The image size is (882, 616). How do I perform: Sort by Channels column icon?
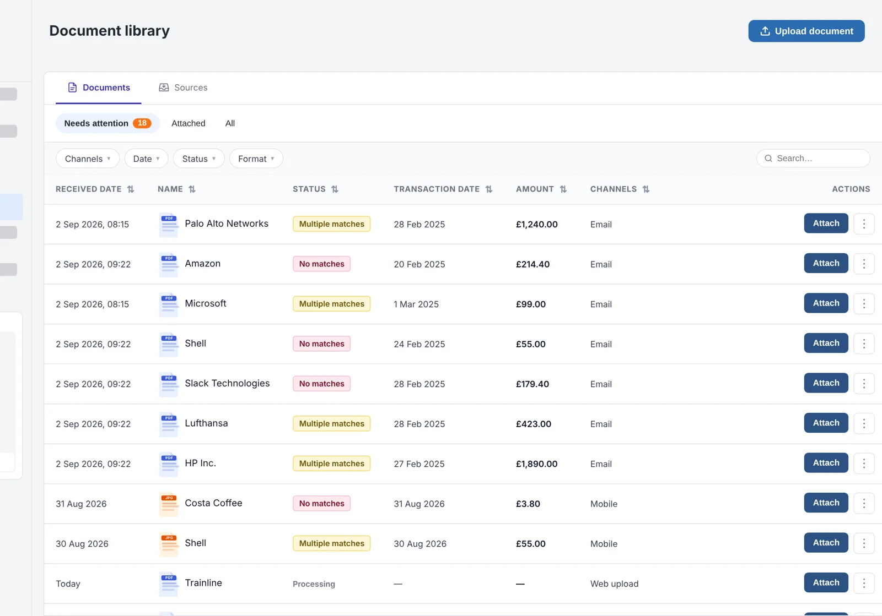646,189
